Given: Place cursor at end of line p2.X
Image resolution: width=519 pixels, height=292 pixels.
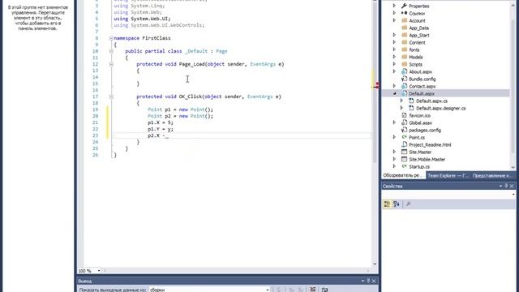Looking at the screenshot, I should coord(169,135).
